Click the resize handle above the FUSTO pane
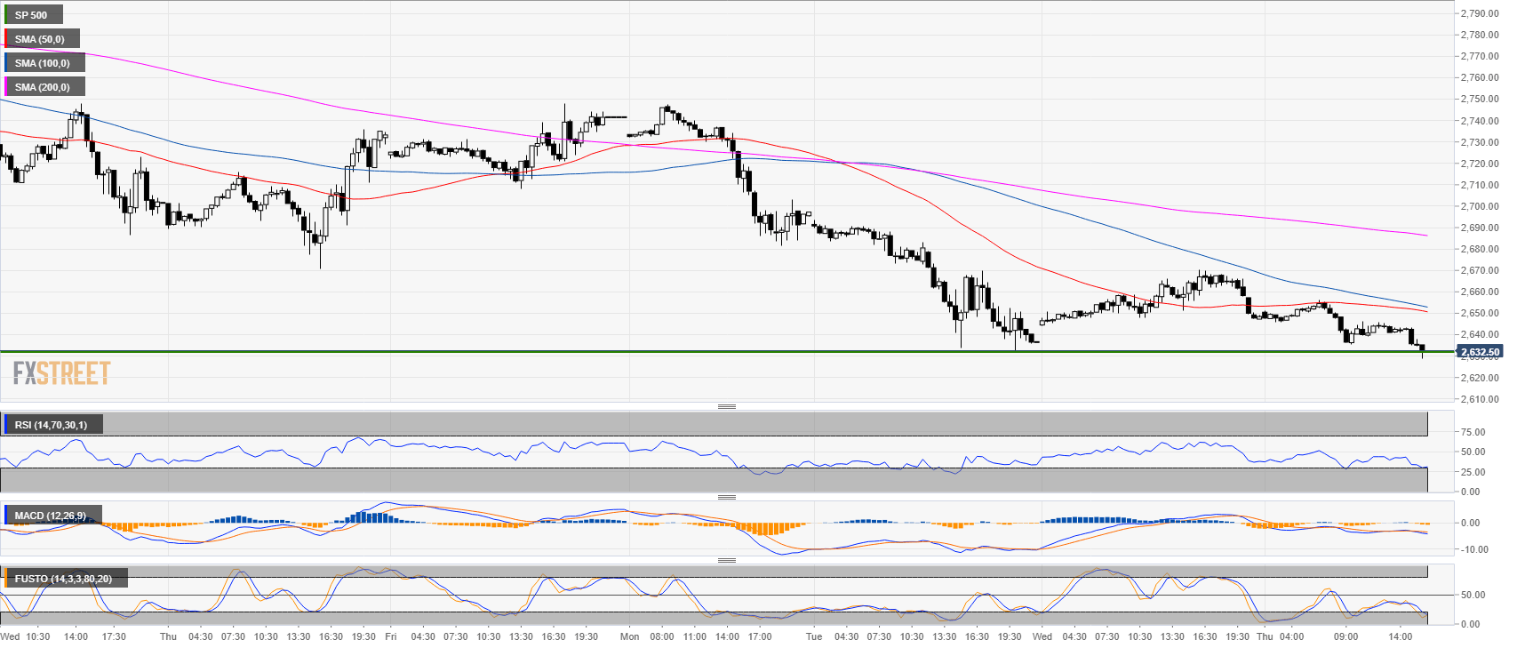This screenshot has width=1517, height=648. coord(726,560)
